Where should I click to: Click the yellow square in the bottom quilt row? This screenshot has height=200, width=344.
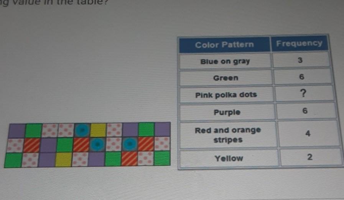pyautogui.click(x=64, y=159)
